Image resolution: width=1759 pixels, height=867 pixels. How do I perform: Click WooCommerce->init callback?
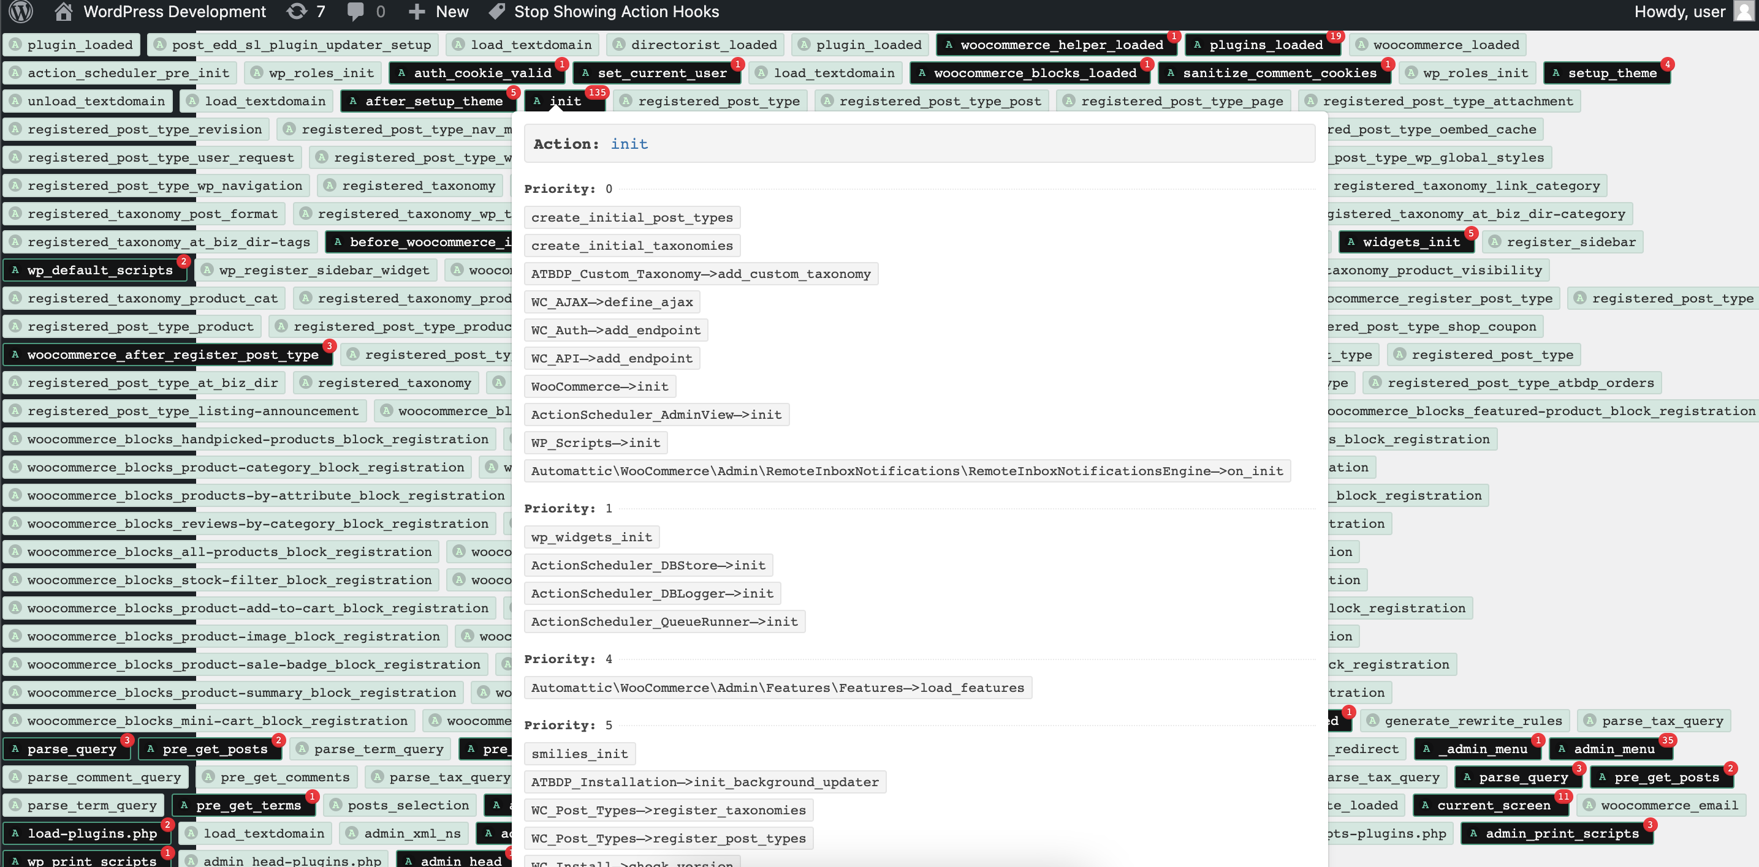tap(599, 386)
